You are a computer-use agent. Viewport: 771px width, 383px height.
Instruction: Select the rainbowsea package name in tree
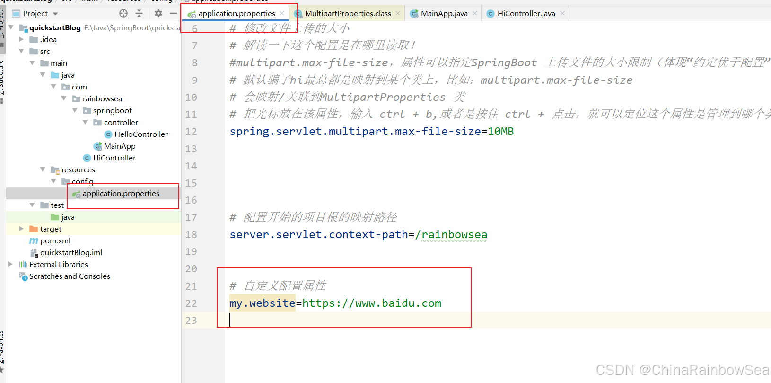102,99
